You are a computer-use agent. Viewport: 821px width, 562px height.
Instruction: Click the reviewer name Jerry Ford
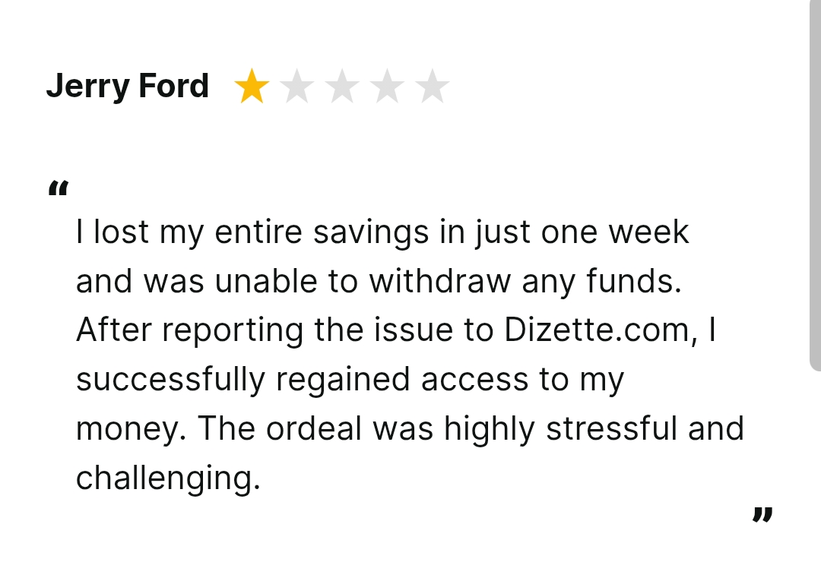point(128,86)
